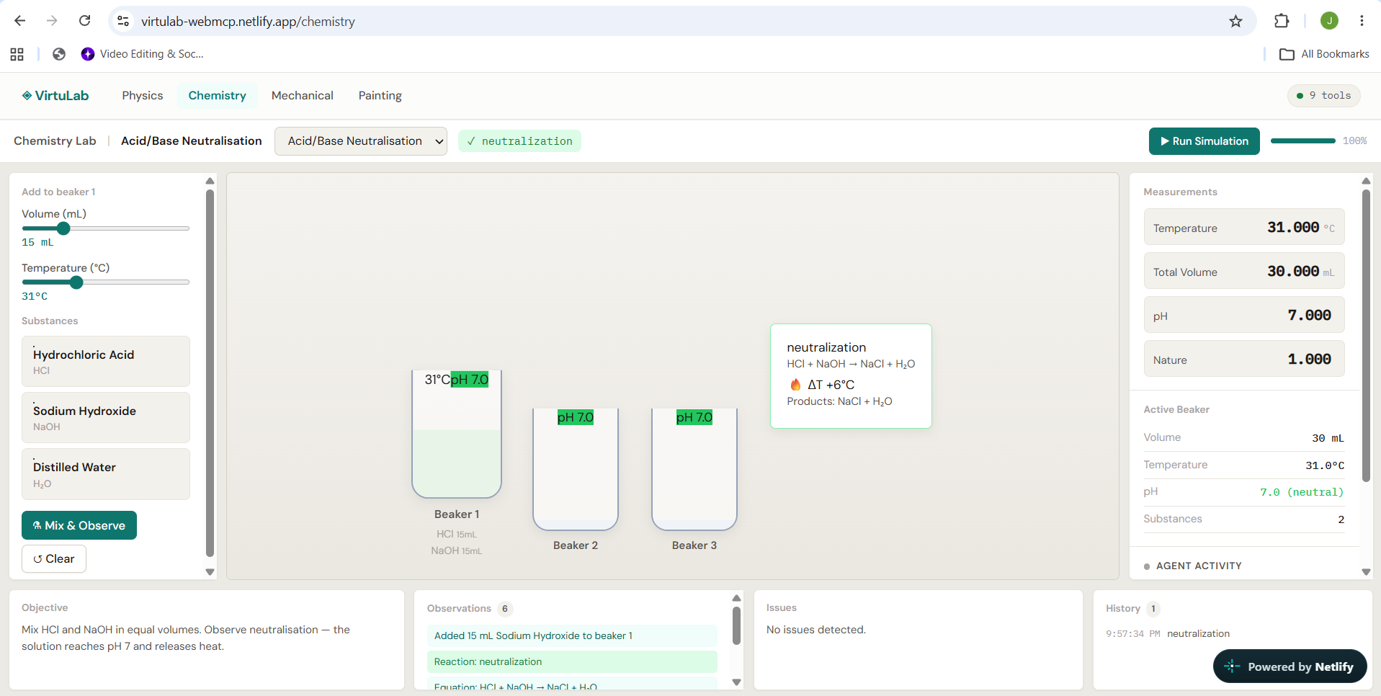Screen dimensions: 1381x696
Task: Click the Run Simulation button
Action: (x=1204, y=141)
